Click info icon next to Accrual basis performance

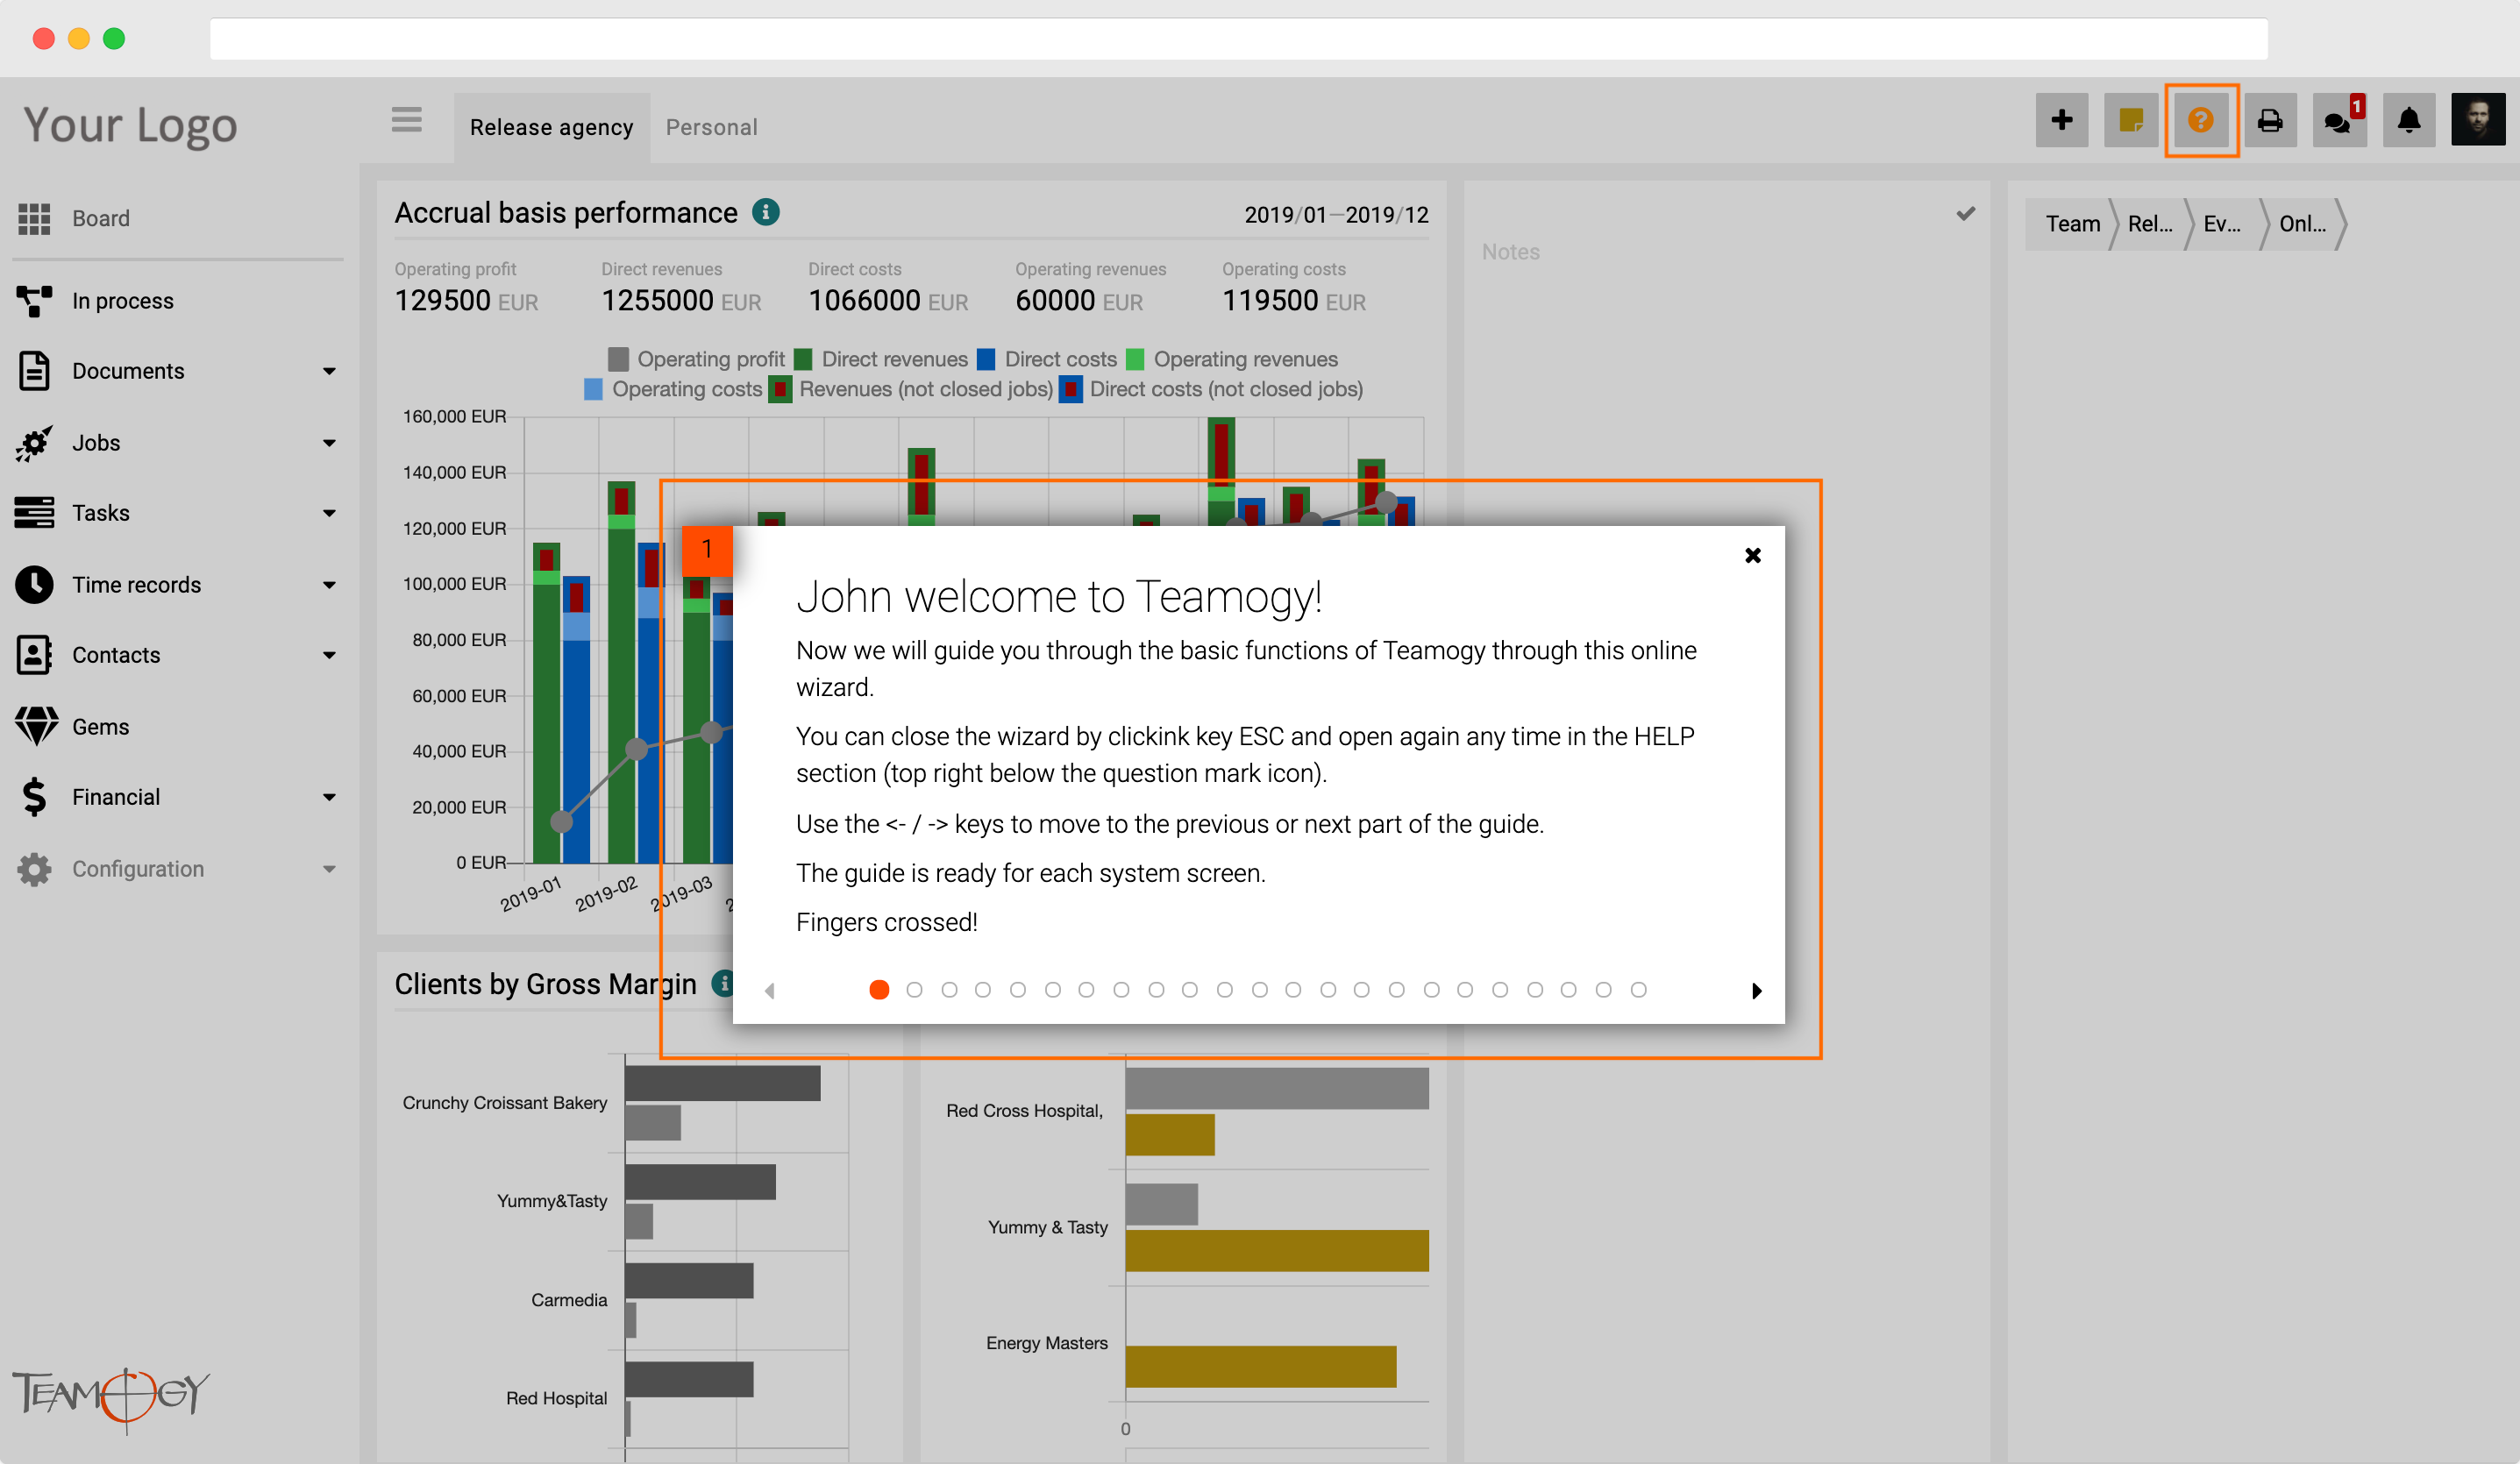click(766, 212)
